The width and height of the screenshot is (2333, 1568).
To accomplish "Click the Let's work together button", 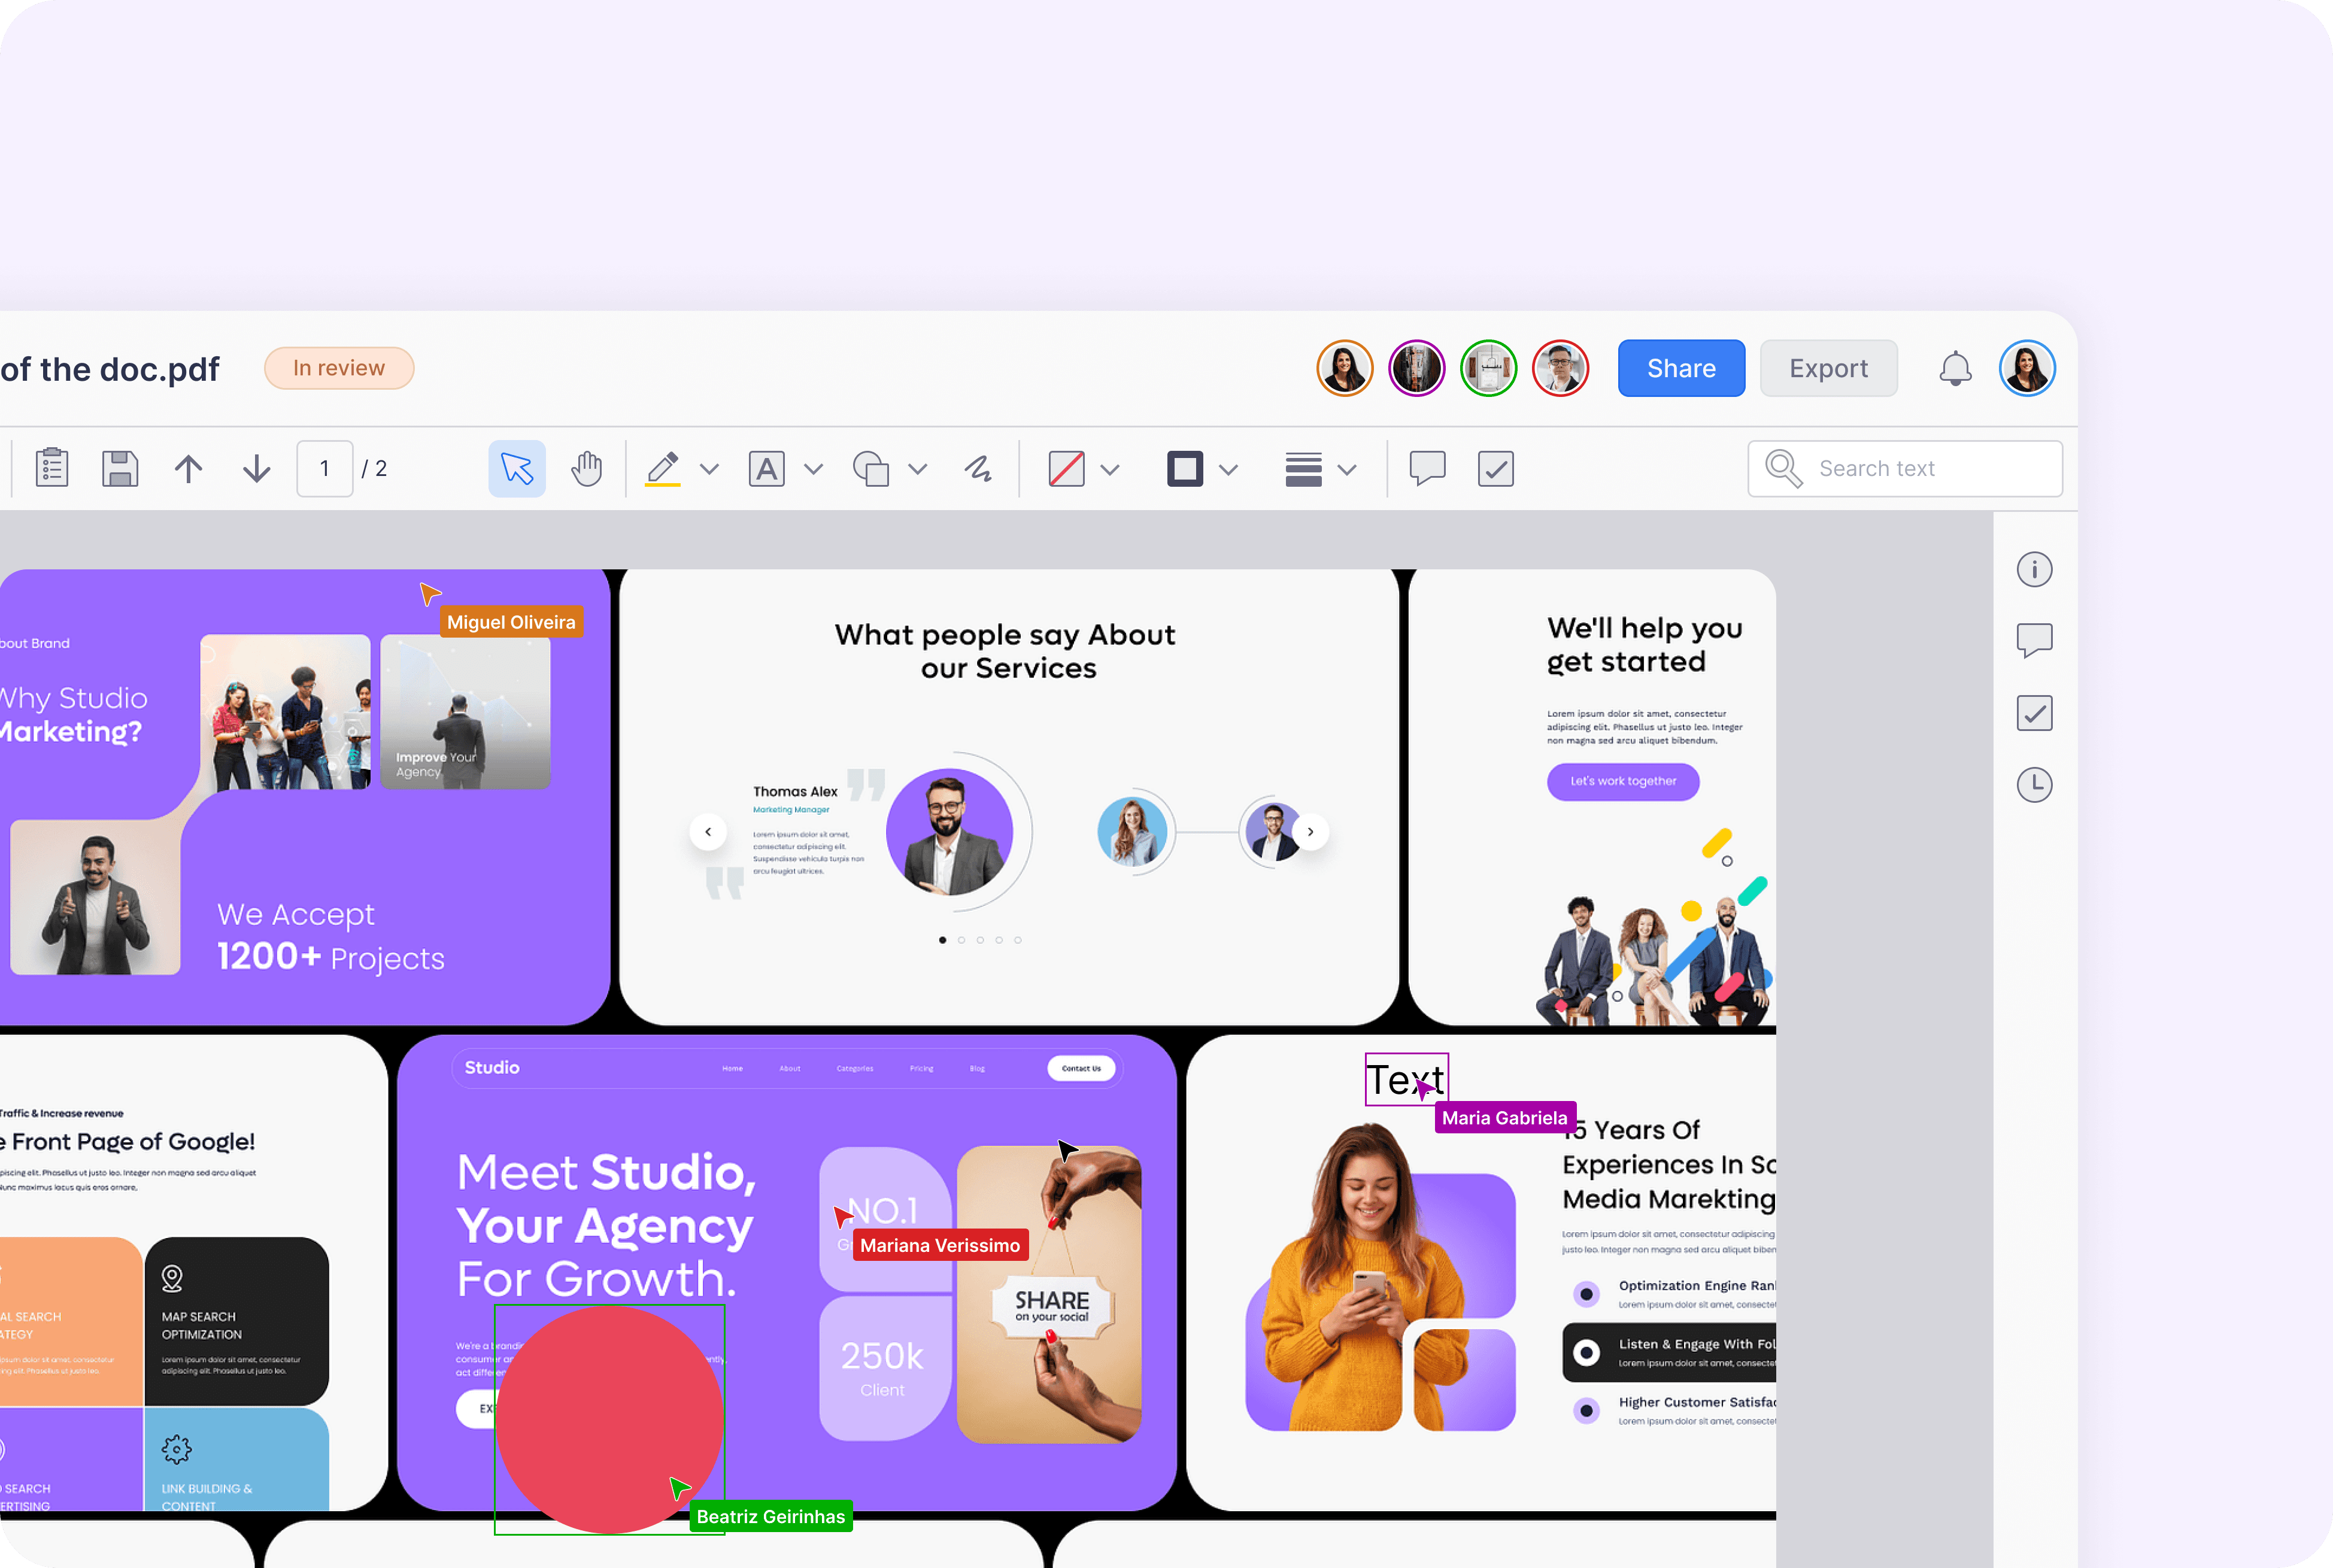I will (x=1623, y=782).
